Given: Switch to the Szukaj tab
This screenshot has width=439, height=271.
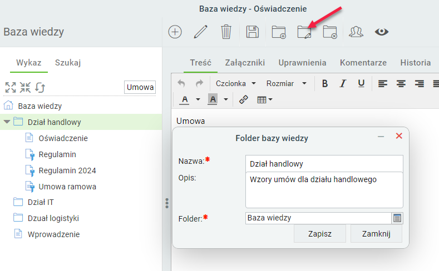Looking at the screenshot, I should pyautogui.click(x=68, y=63).
